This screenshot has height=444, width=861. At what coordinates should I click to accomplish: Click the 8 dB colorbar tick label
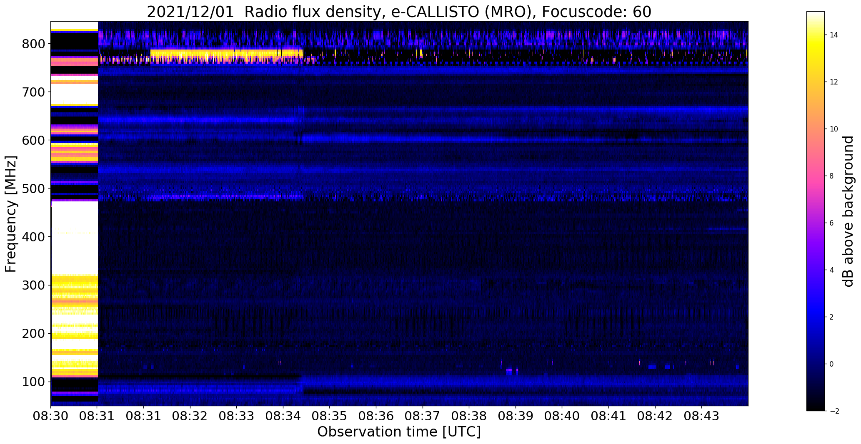pos(831,176)
